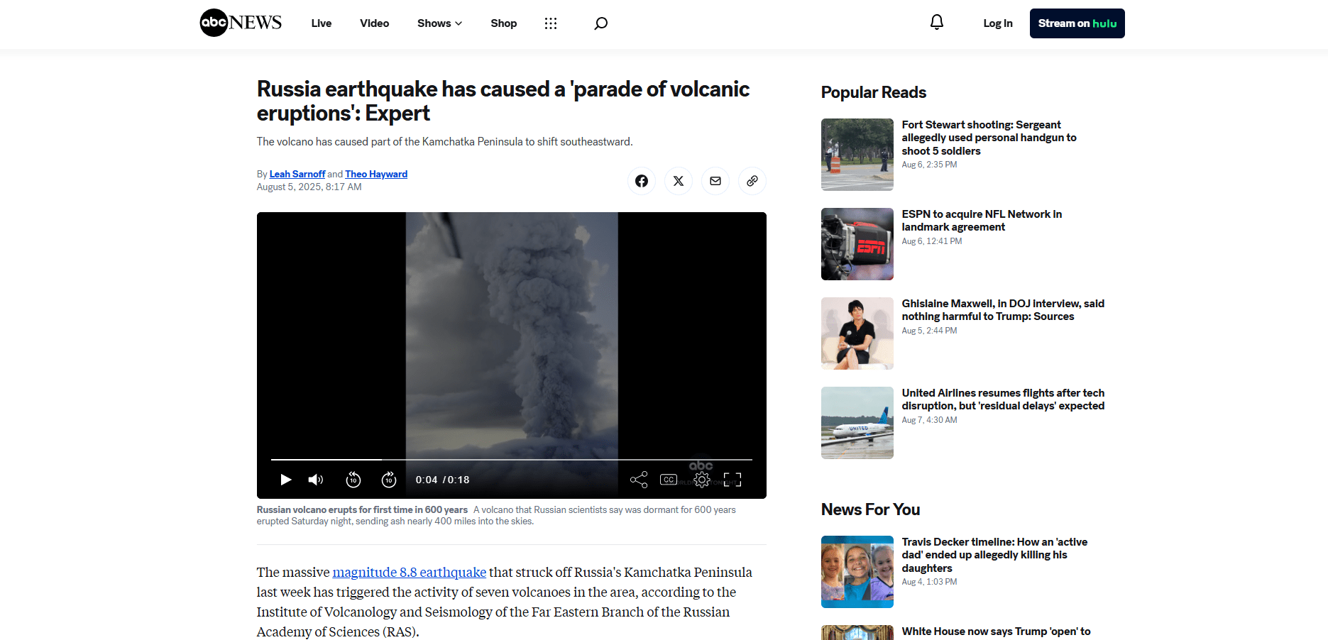Screen dimensions: 1328x640
Task: Click the Stream on Hulu button
Action: click(x=1077, y=23)
